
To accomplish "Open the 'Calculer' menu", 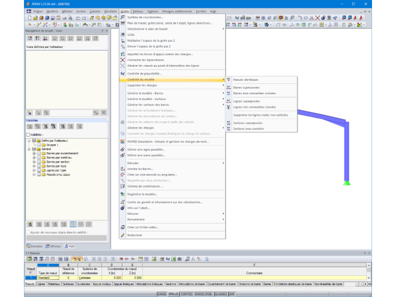I will tap(95, 11).
